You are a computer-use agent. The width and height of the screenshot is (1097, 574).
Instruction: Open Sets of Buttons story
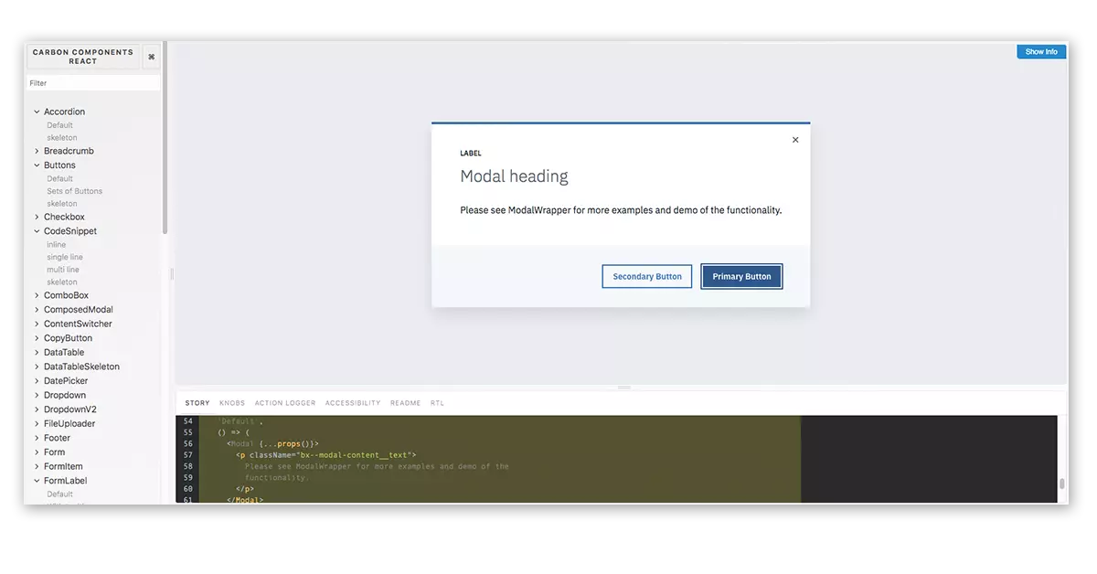click(x=75, y=191)
